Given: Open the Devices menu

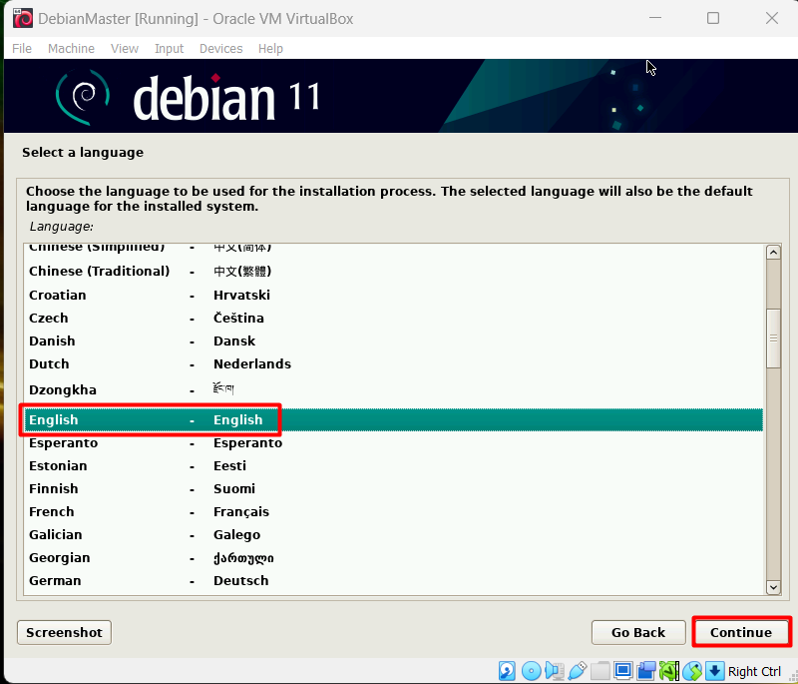Looking at the screenshot, I should click(x=220, y=48).
